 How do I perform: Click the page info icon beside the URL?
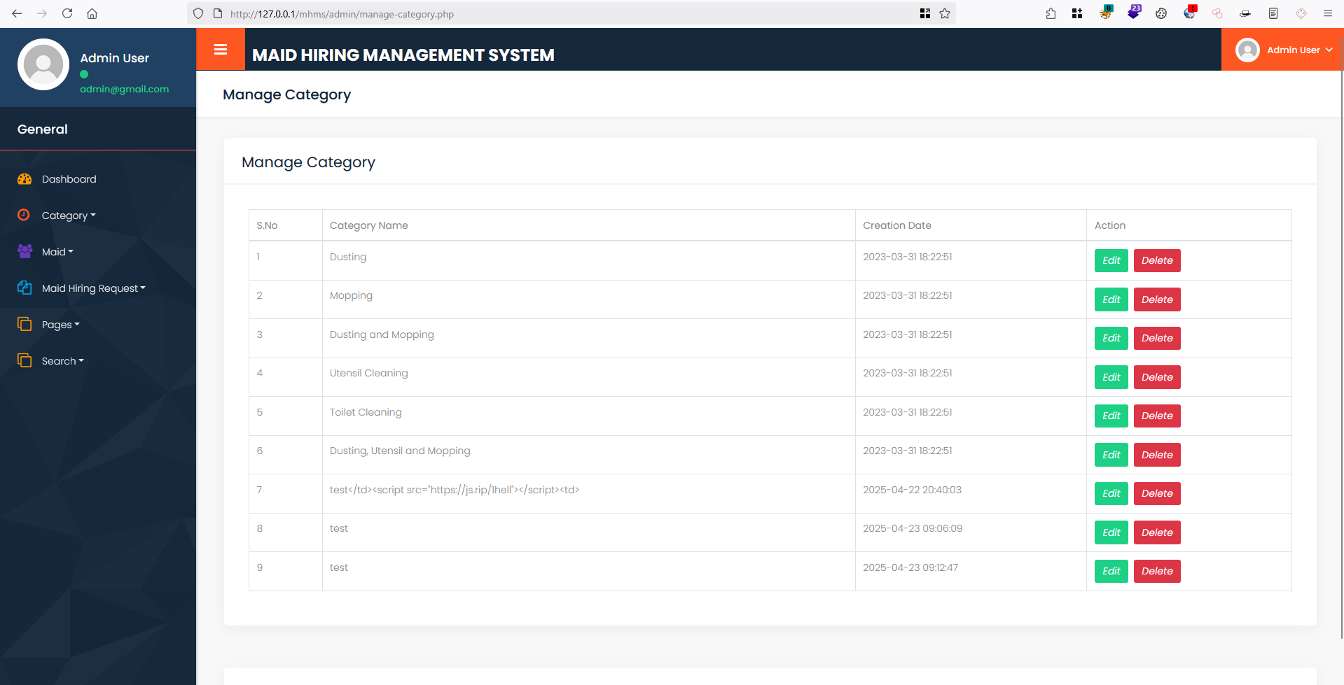coord(218,13)
